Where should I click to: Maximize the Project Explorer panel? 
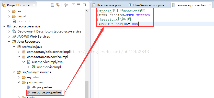[84, 5]
